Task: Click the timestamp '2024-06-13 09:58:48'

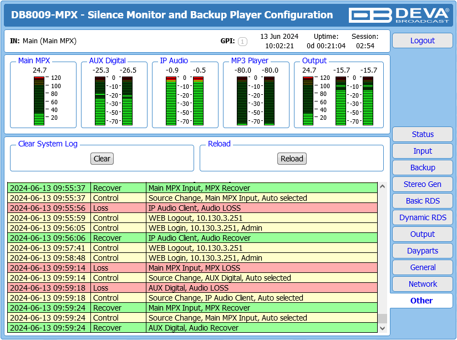Action: point(48,258)
